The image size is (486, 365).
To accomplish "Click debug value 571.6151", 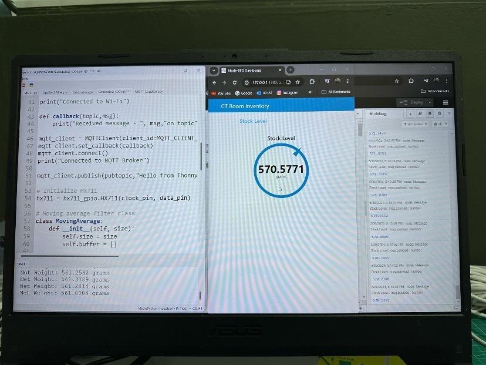I will coord(377,153).
